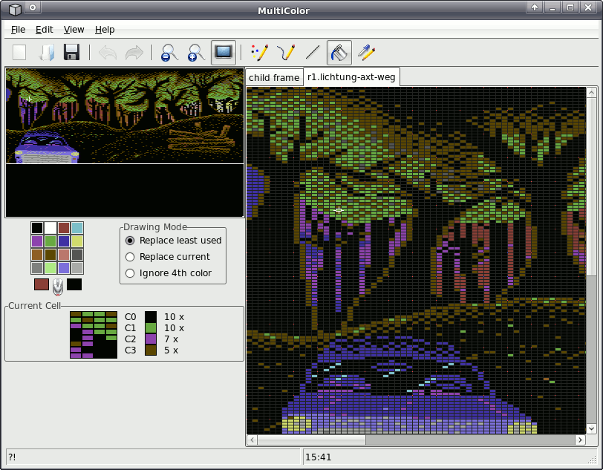Viewport: 603px width, 470px height.
Task: Pick the purple palette swatch
Action: click(x=37, y=241)
